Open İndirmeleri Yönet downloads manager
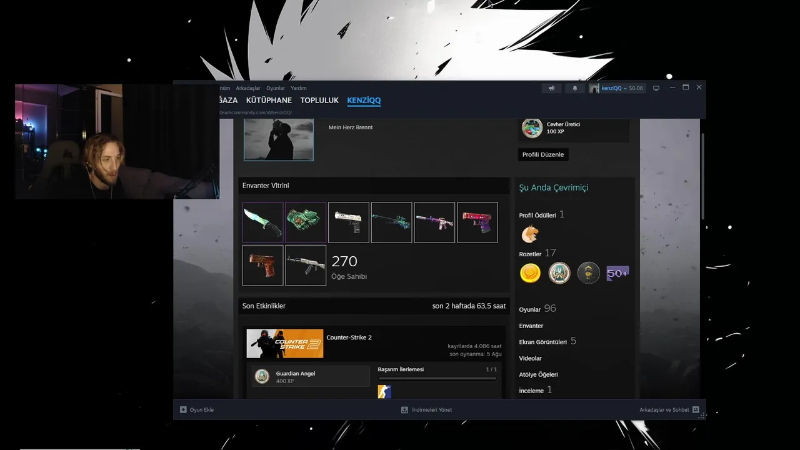The image size is (800, 450). [x=427, y=410]
